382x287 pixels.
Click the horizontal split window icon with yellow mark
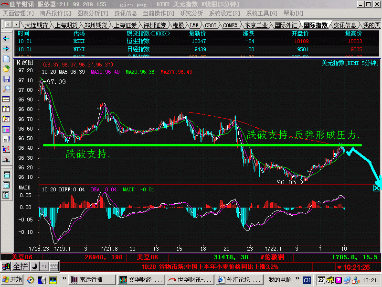[6, 99]
